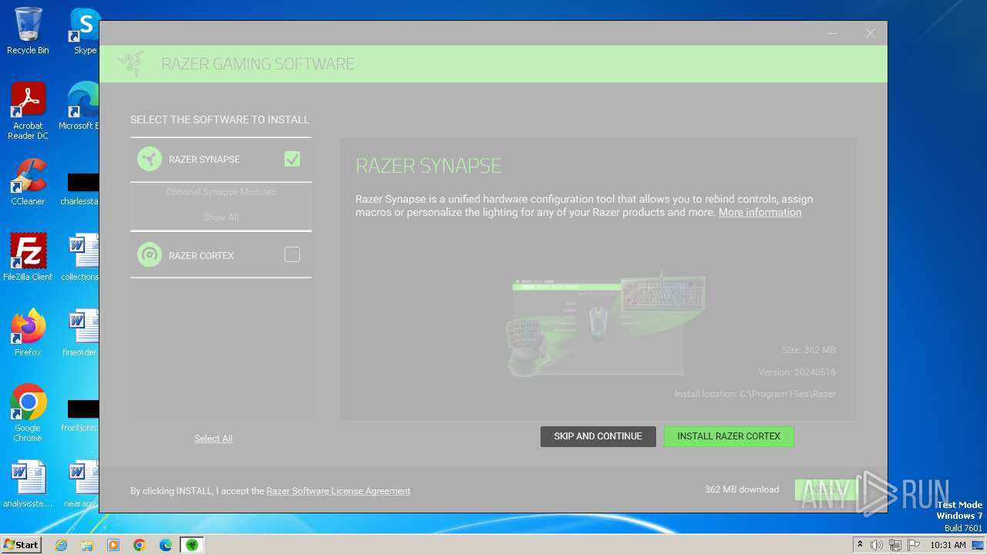Open the More information link
The width and height of the screenshot is (987, 555).
pyautogui.click(x=760, y=212)
